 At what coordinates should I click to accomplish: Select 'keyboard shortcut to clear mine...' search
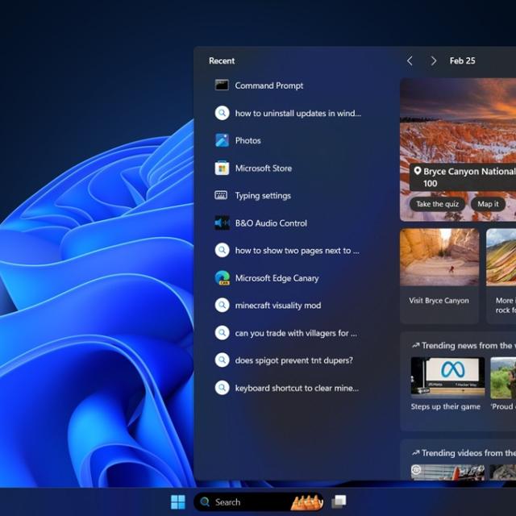pyautogui.click(x=297, y=388)
